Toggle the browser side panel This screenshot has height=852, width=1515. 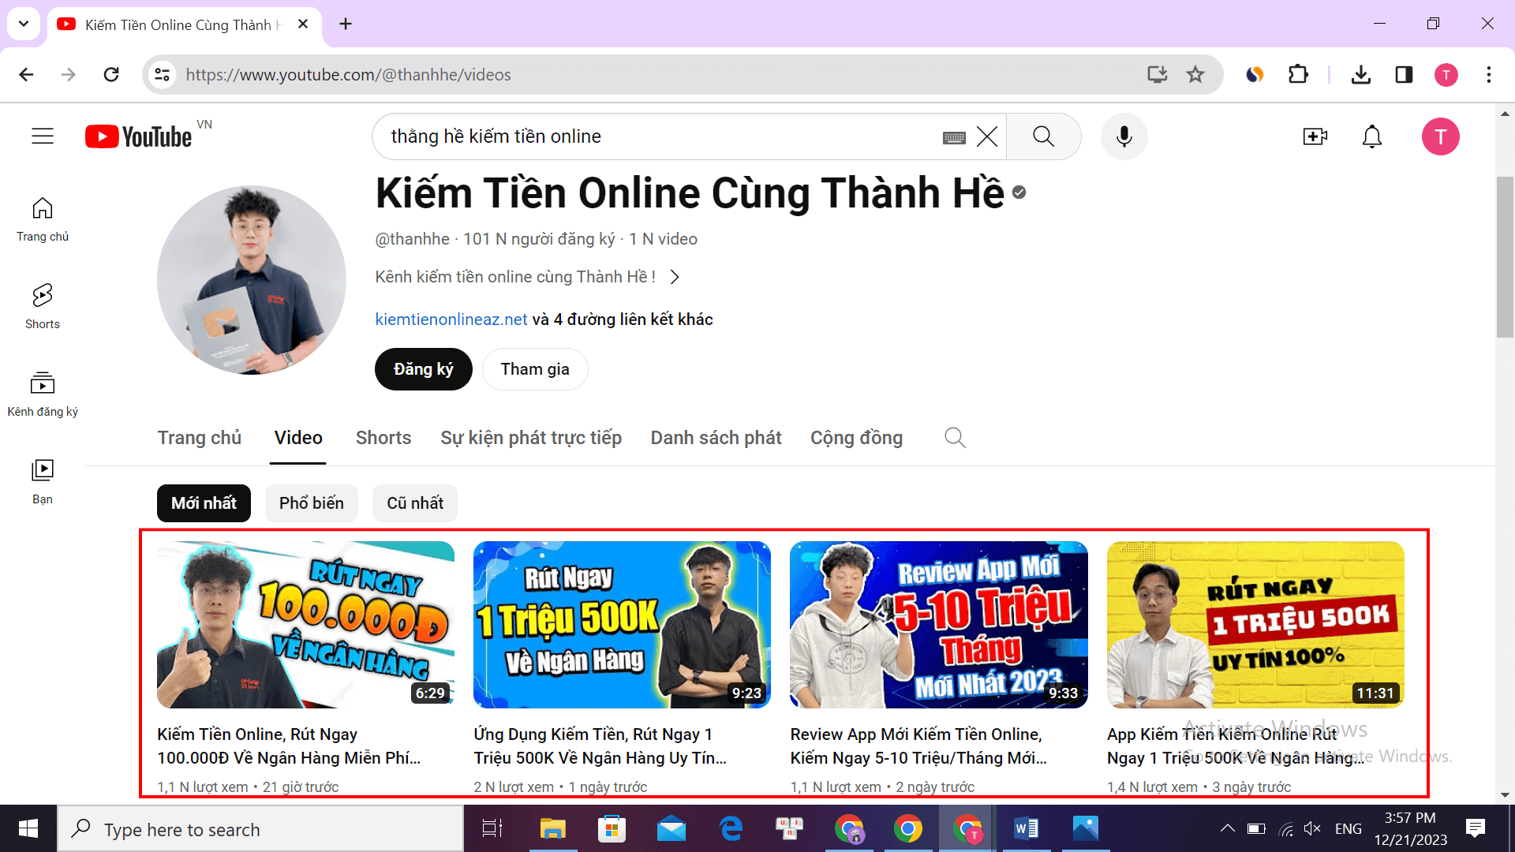[1404, 75]
